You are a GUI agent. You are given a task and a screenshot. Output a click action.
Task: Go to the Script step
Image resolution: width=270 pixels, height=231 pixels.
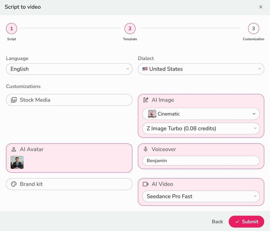pos(12,28)
